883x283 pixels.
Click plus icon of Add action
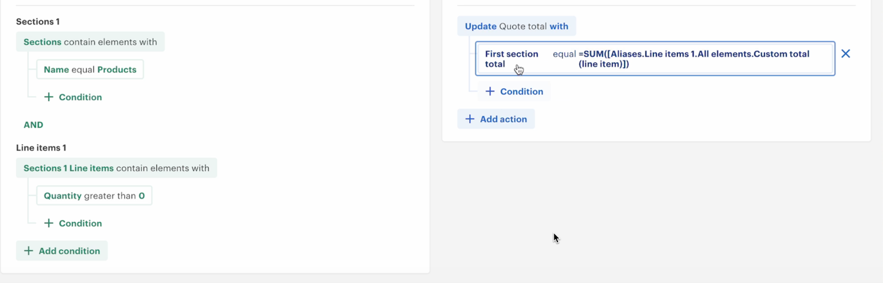click(469, 119)
